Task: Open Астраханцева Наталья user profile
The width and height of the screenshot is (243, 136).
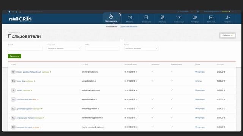Action: 25,118
